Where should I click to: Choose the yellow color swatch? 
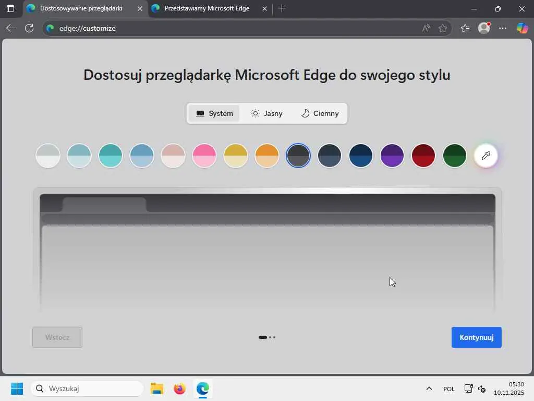tap(236, 156)
